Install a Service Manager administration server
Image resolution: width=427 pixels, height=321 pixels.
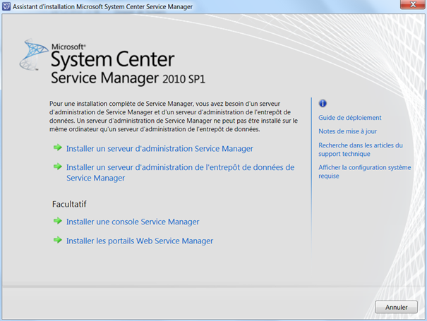(x=160, y=149)
